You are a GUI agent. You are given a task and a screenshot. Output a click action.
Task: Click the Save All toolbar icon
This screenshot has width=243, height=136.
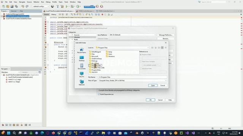coord(16,6)
